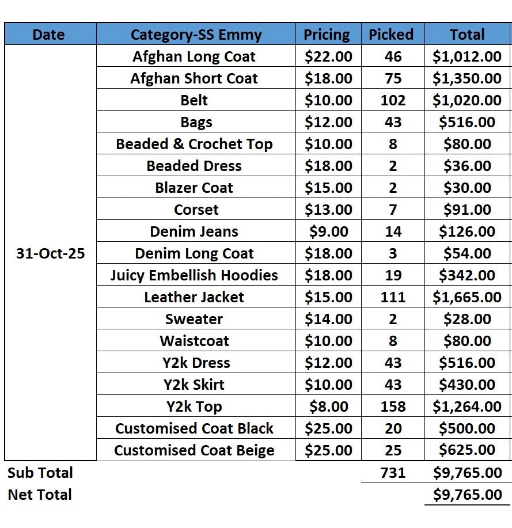Select Customised Coat Beige total $625.00
Screen dimensions: 512x528
click(467, 450)
